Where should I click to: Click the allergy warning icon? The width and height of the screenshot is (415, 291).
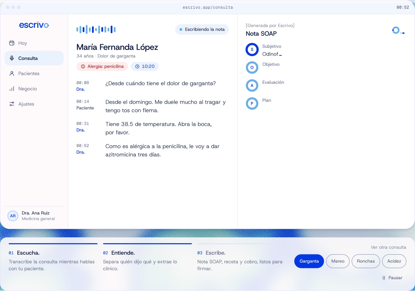pos(83,66)
